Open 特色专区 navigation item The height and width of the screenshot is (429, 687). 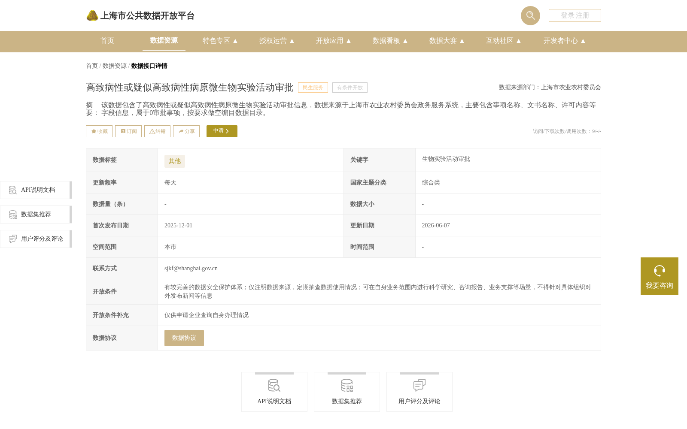tap(216, 41)
